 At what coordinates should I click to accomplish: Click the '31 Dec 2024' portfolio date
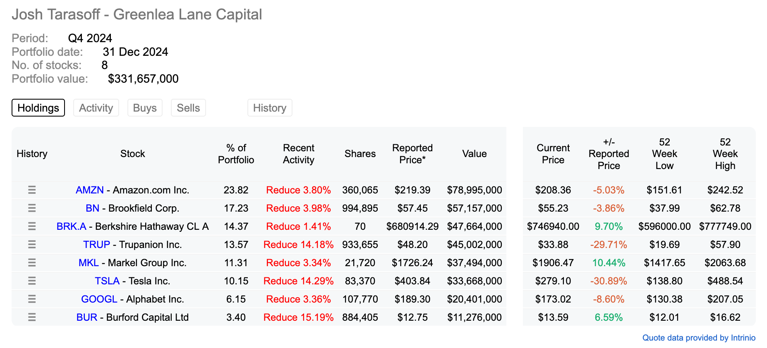pyautogui.click(x=135, y=52)
